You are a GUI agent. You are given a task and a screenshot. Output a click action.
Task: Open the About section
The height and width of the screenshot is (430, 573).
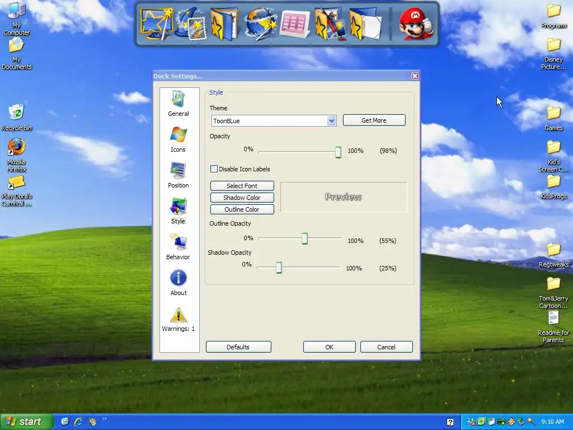[179, 283]
